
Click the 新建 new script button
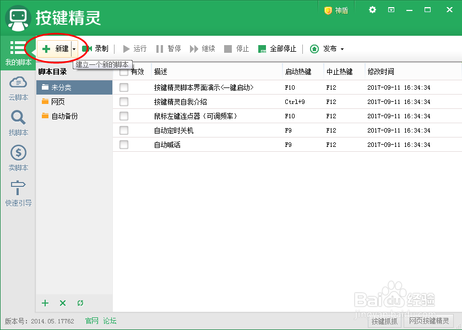pyautogui.click(x=55, y=49)
